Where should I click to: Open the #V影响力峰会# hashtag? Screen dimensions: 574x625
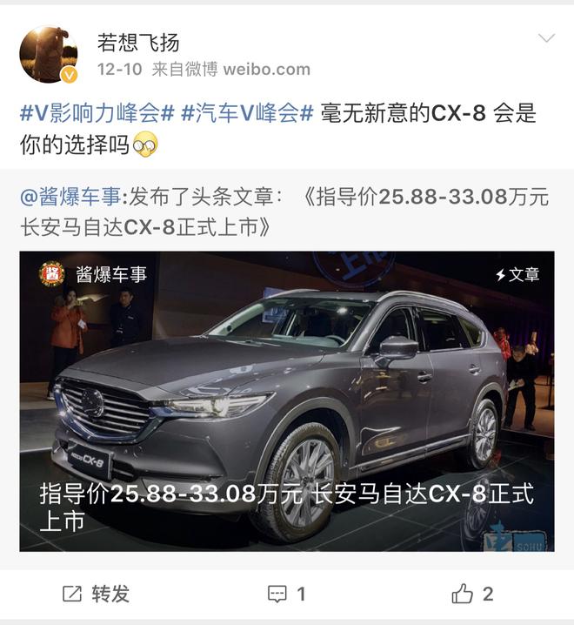97,113
